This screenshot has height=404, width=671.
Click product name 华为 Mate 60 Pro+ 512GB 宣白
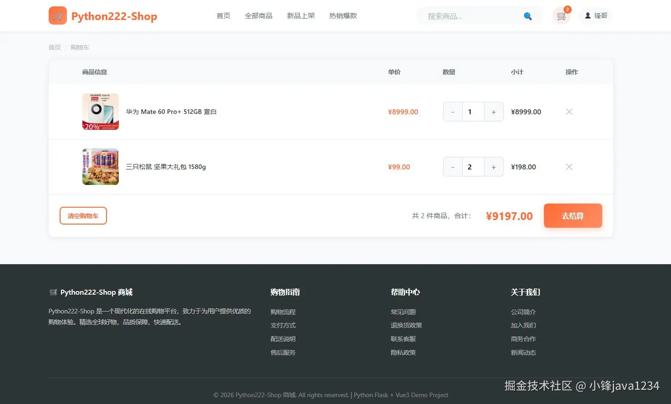tap(171, 112)
